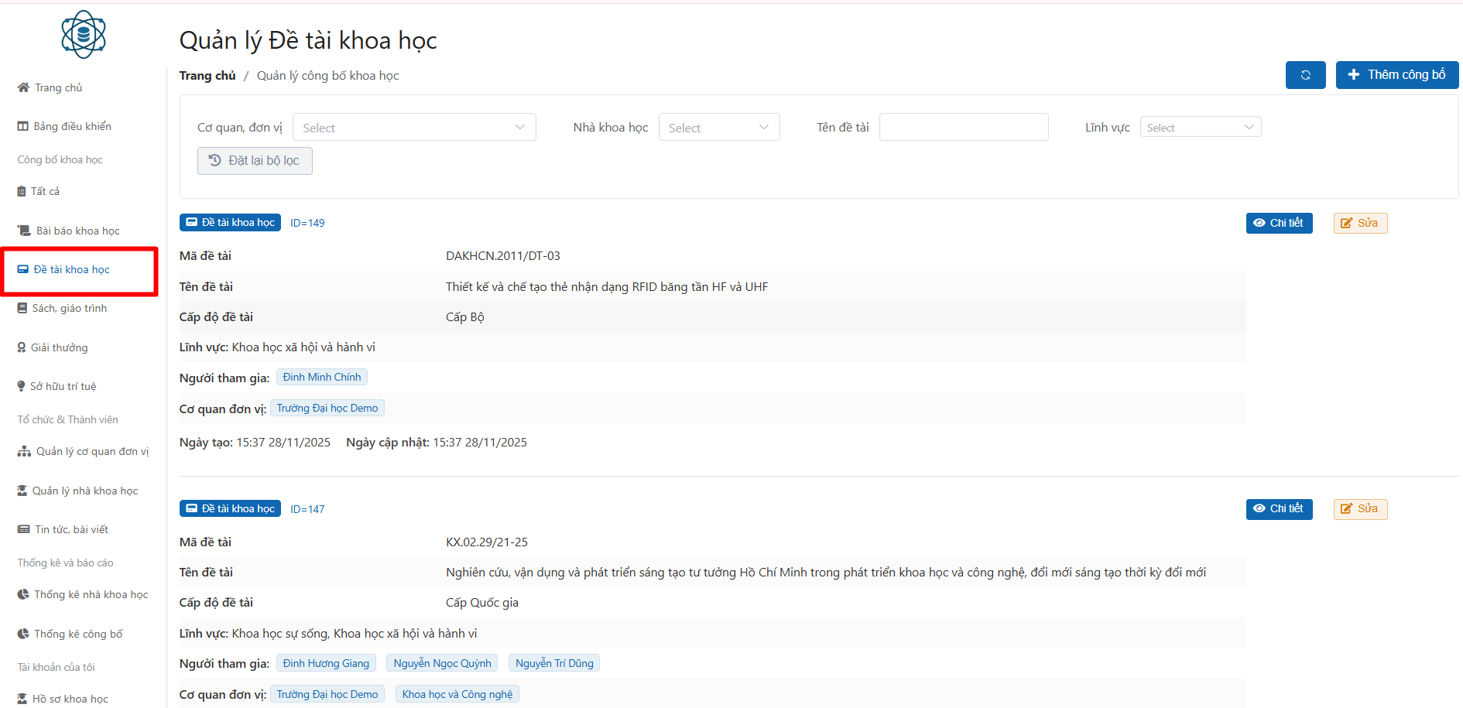Screen dimensions: 1463x708
Task: Click the Quản lý cơ quan đơn vị sitemap icon
Action: click(x=24, y=452)
